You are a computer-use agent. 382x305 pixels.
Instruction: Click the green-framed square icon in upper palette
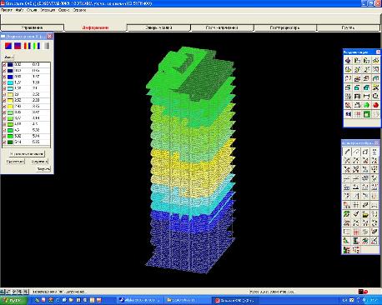pyautogui.click(x=366, y=114)
